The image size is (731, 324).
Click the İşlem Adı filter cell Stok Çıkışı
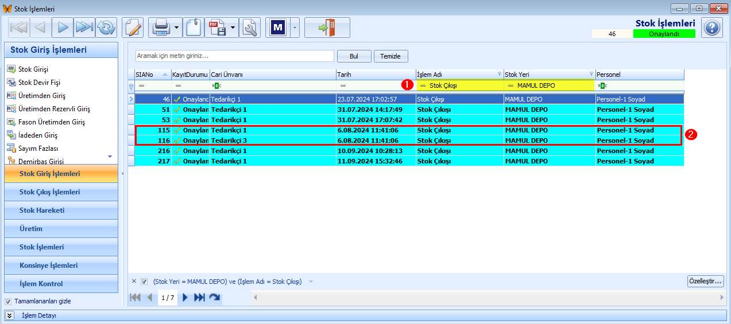460,85
